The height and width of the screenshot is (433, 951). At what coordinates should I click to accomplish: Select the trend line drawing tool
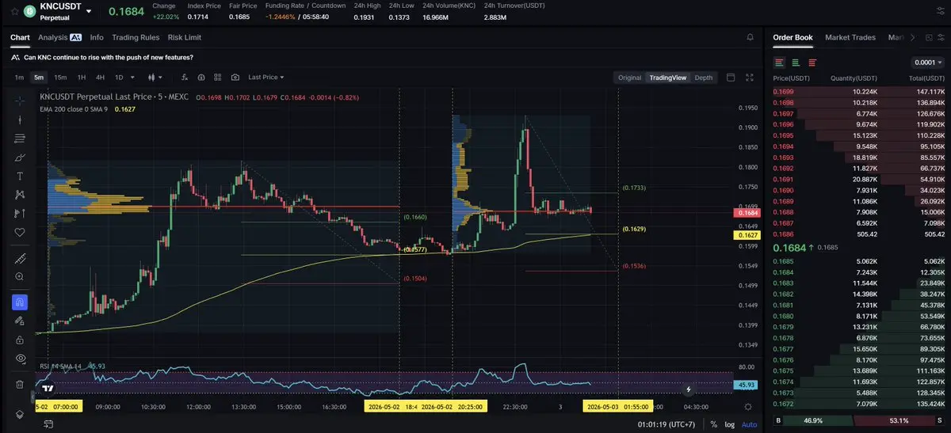(20, 120)
